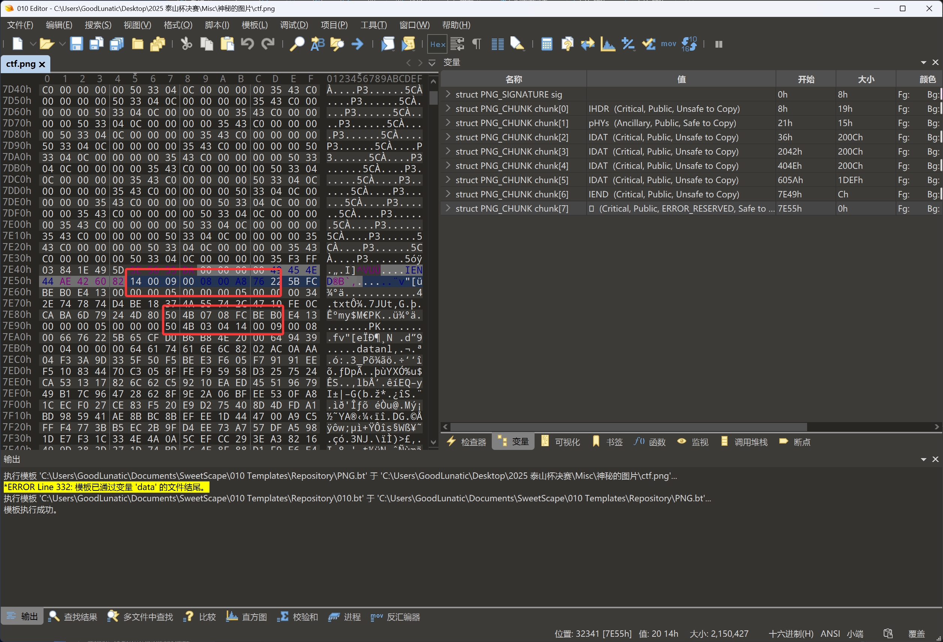Expand struct PNG_CHUNK chunk[0] IHDR
Viewport: 943px width, 642px height.
point(448,108)
